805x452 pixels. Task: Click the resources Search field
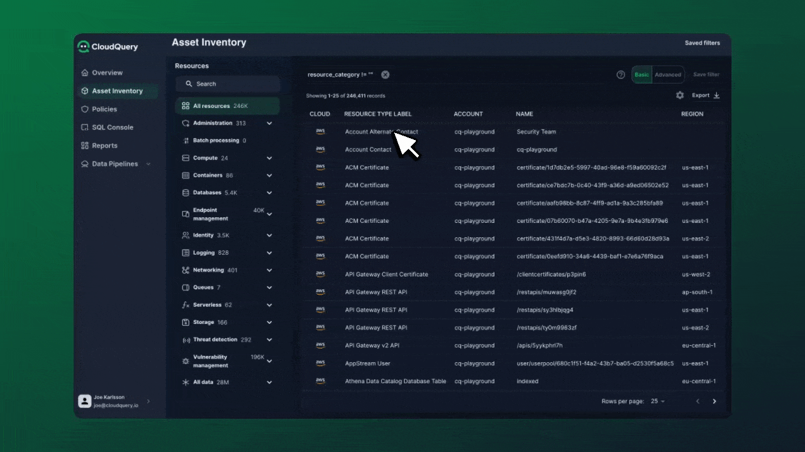pyautogui.click(x=228, y=84)
